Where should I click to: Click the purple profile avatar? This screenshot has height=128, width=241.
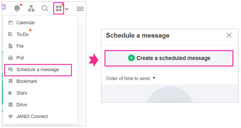3,7
